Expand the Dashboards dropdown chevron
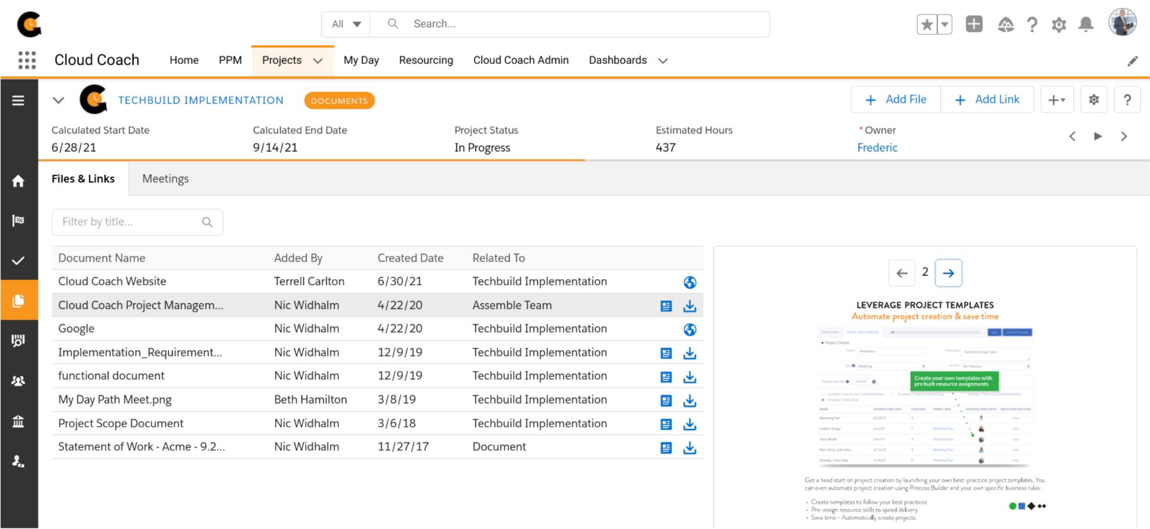Screen dimensions: 1150x529 point(663,60)
